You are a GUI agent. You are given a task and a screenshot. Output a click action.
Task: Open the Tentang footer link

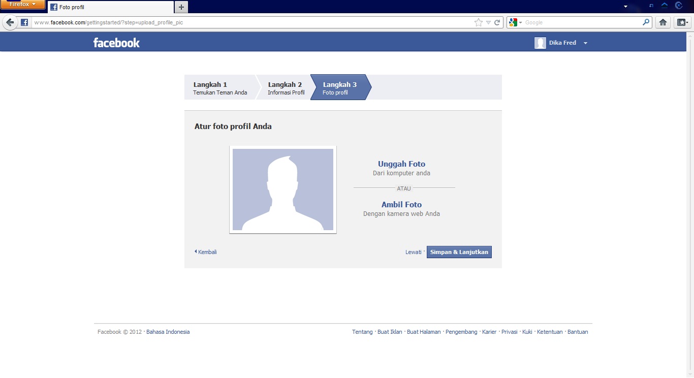click(362, 332)
